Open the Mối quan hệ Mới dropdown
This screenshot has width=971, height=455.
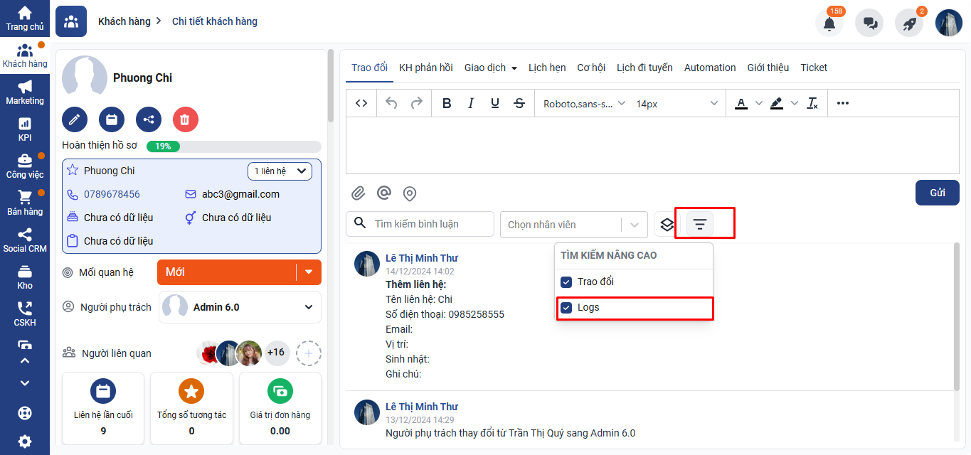pyautogui.click(x=309, y=272)
